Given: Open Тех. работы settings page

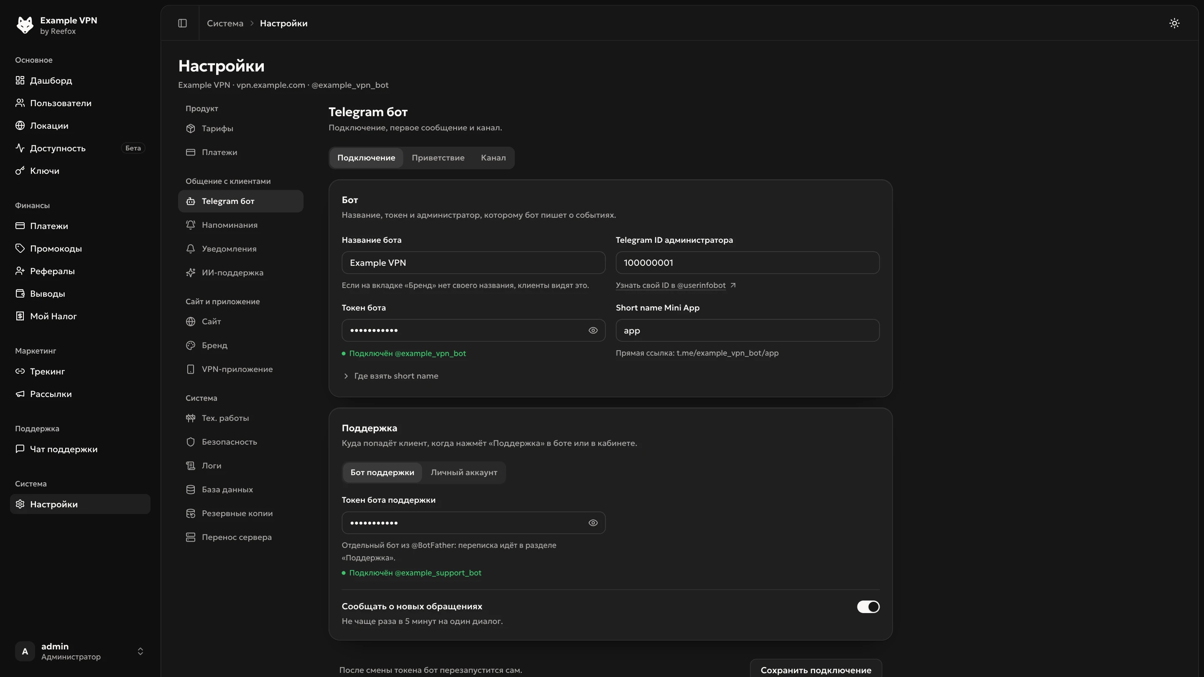Looking at the screenshot, I should [x=240, y=418].
